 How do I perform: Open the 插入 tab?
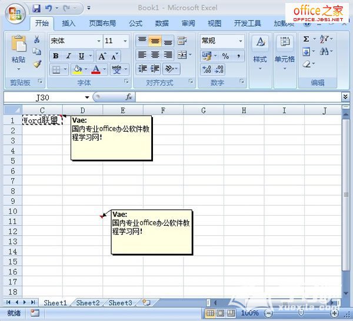68,24
